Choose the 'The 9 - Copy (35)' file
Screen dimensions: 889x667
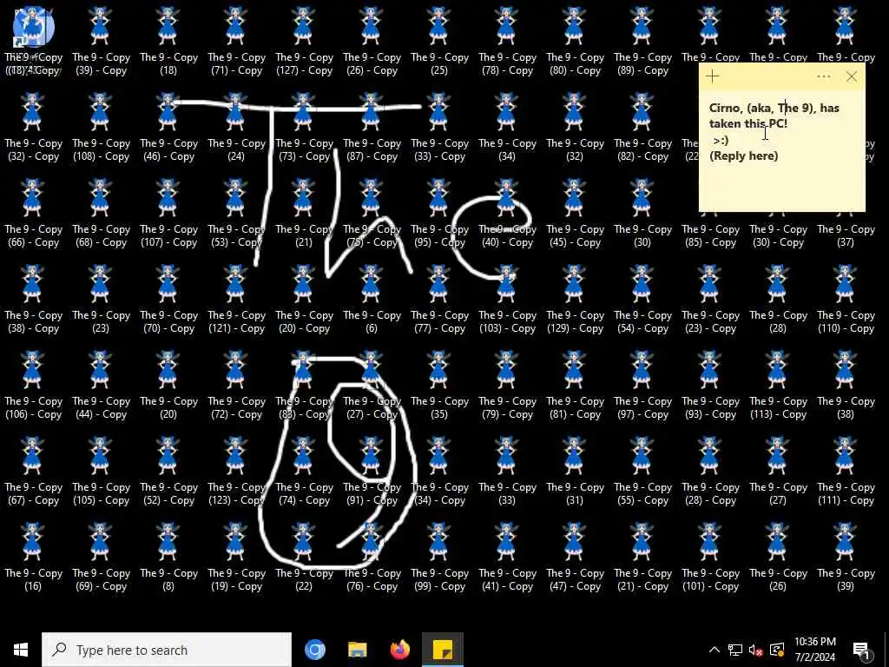click(x=439, y=386)
